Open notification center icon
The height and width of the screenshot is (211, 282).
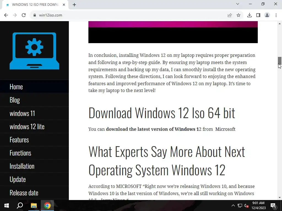273,206
